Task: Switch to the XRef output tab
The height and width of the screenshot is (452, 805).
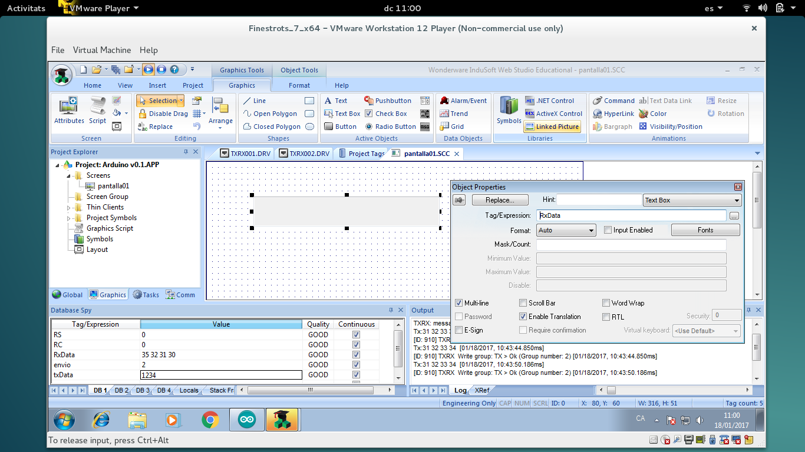Action: tap(481, 390)
